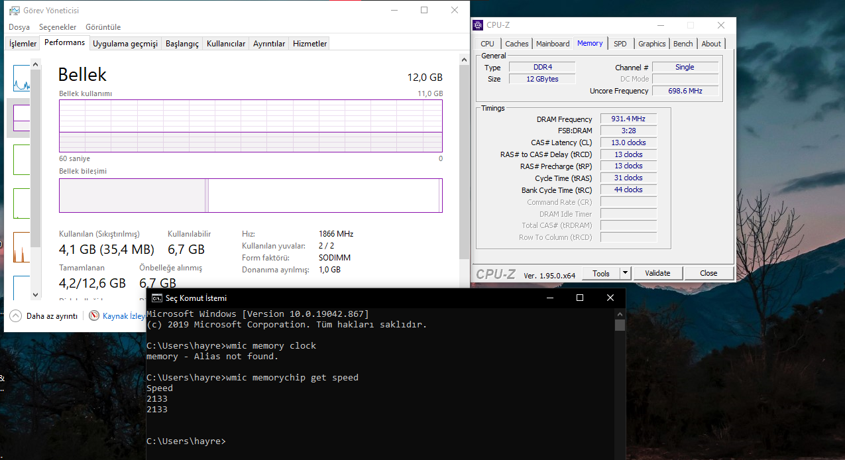Open the About tab in CPU-Z
The height and width of the screenshot is (460, 845).
711,44
